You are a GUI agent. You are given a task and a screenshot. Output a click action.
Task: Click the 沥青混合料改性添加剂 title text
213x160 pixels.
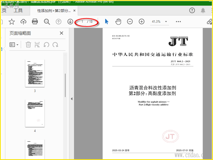[x=153, y=88]
